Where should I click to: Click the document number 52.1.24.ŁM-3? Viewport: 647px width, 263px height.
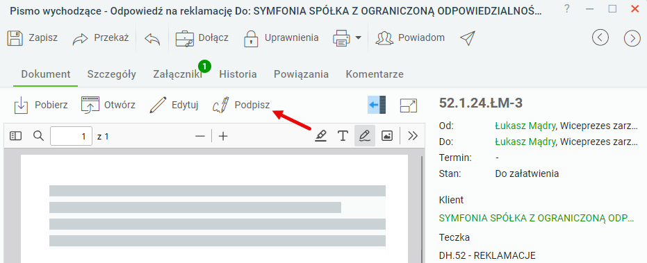click(481, 103)
